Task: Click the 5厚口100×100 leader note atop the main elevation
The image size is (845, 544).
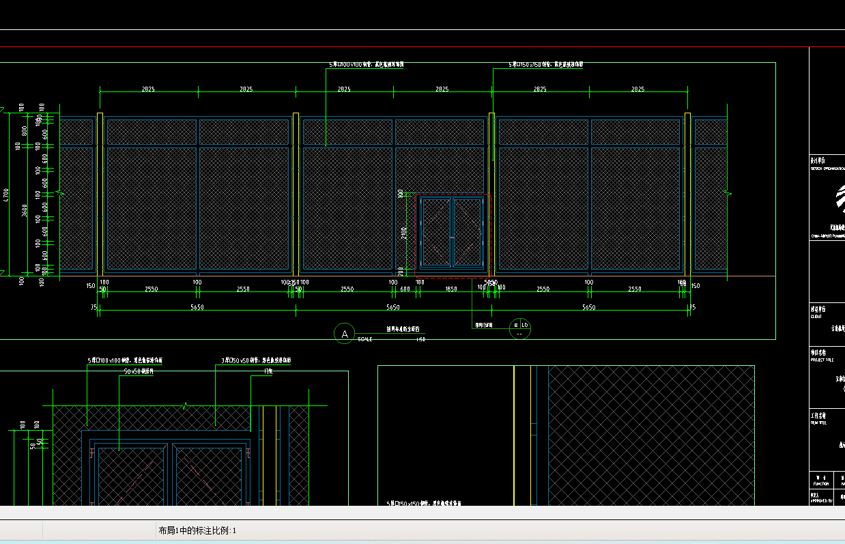Action: pos(366,65)
